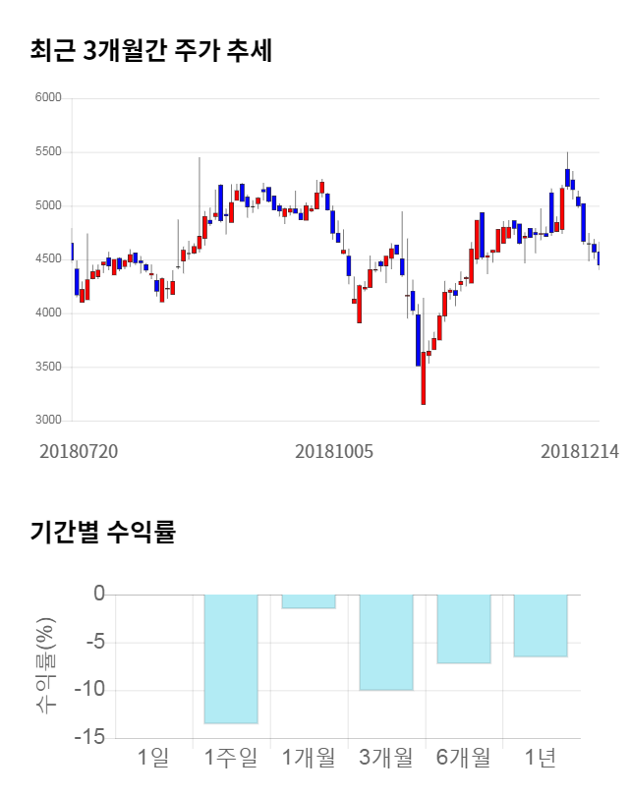Select the 3개월 return bar

tap(386, 642)
